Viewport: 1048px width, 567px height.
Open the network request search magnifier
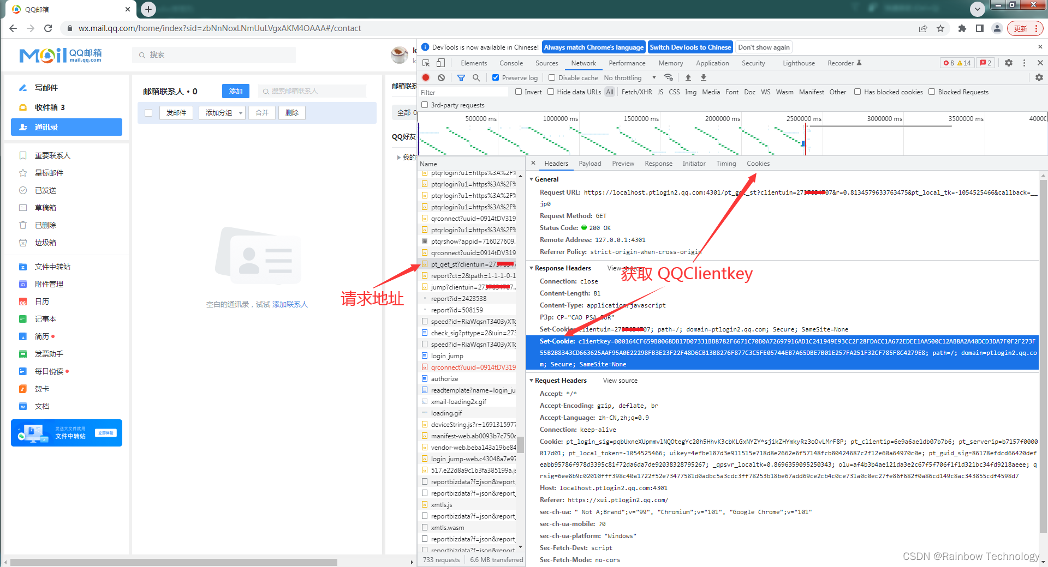point(476,77)
